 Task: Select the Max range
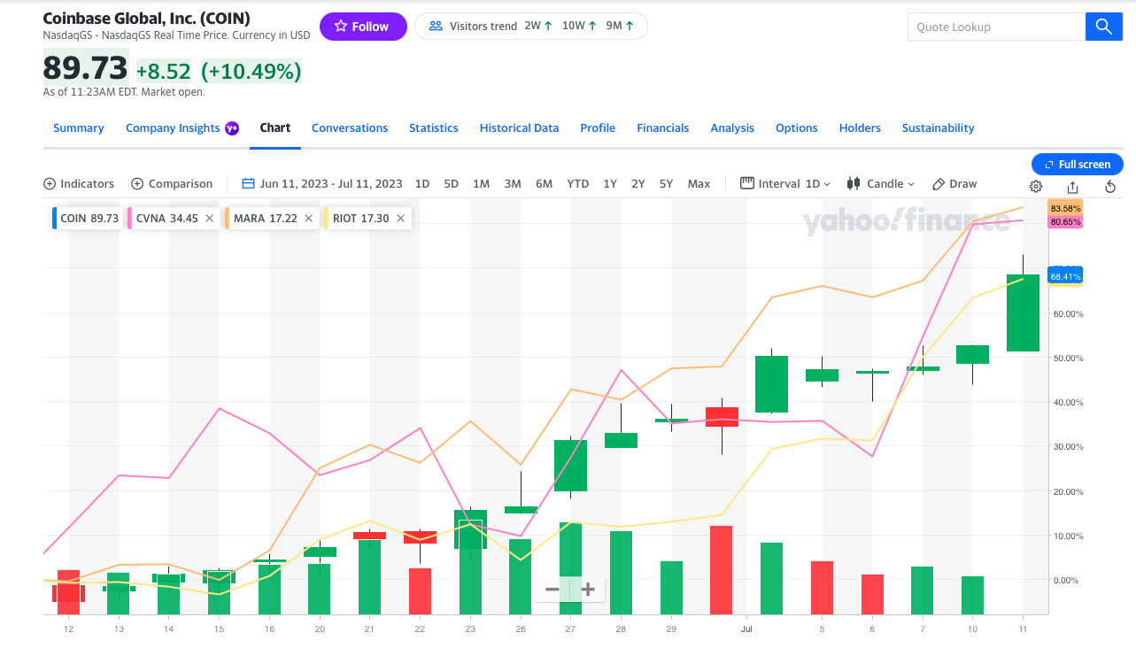click(699, 183)
